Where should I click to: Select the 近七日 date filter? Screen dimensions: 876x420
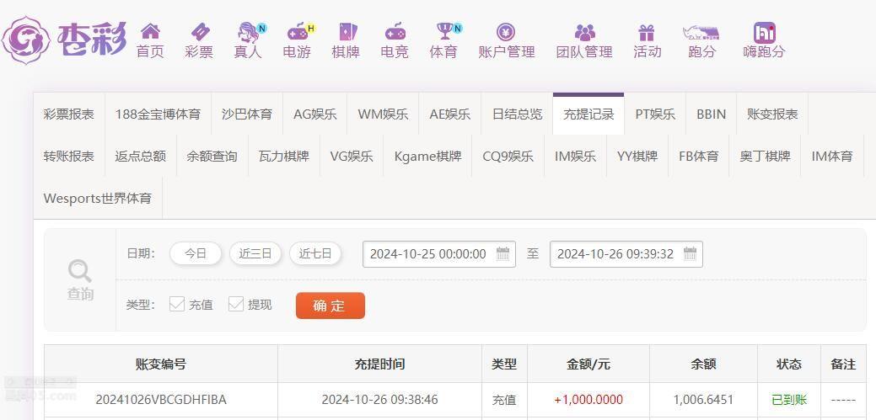point(315,254)
